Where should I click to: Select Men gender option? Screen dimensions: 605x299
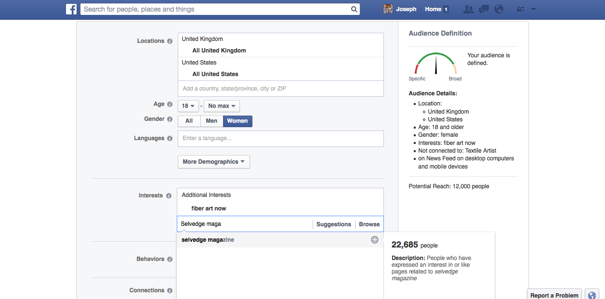211,121
